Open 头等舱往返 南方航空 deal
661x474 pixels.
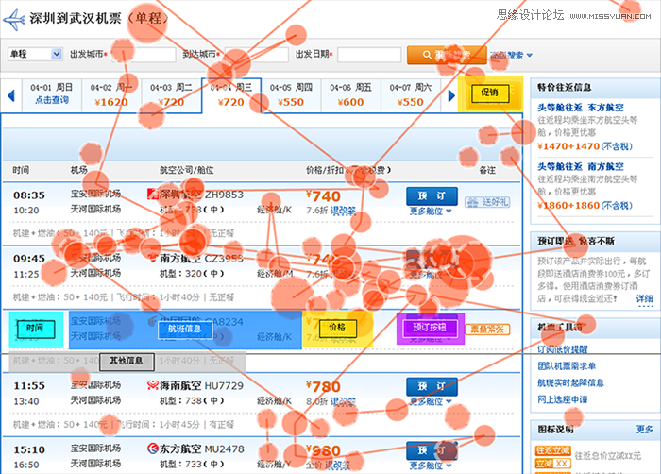coord(580,166)
